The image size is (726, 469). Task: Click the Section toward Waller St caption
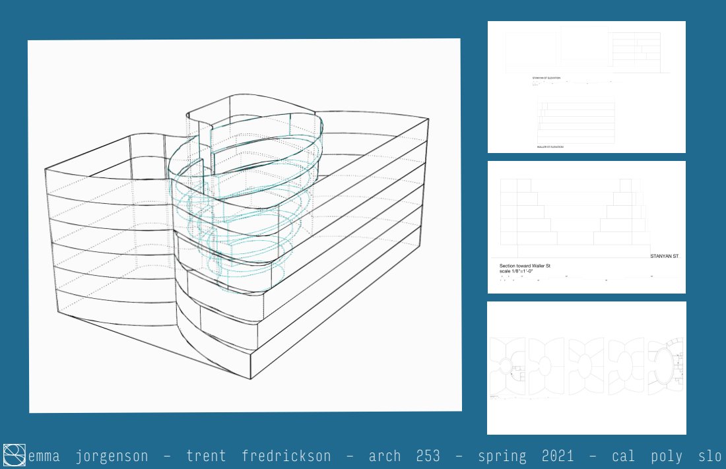pyautogui.click(x=525, y=266)
